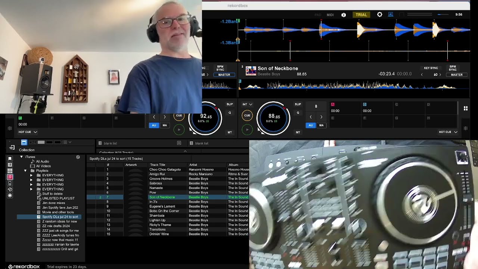Screen dimensions: 478x269
Task: Click the Son of Neckbone album artwork
Action: (251, 71)
